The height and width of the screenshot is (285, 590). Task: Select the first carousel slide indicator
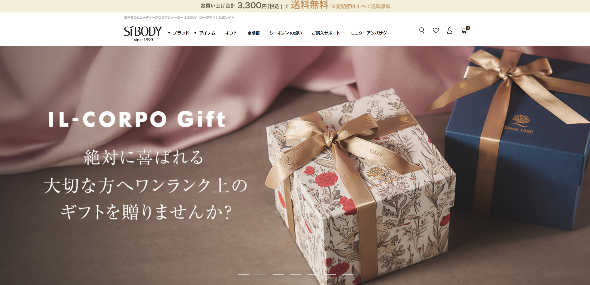243,275
